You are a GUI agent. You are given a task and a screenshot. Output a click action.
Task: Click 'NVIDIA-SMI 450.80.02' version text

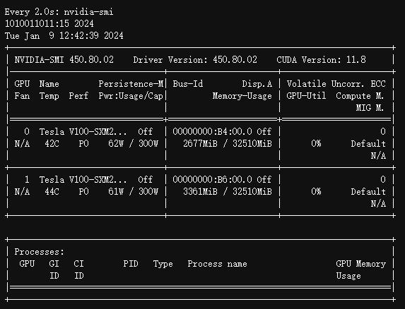(64, 60)
